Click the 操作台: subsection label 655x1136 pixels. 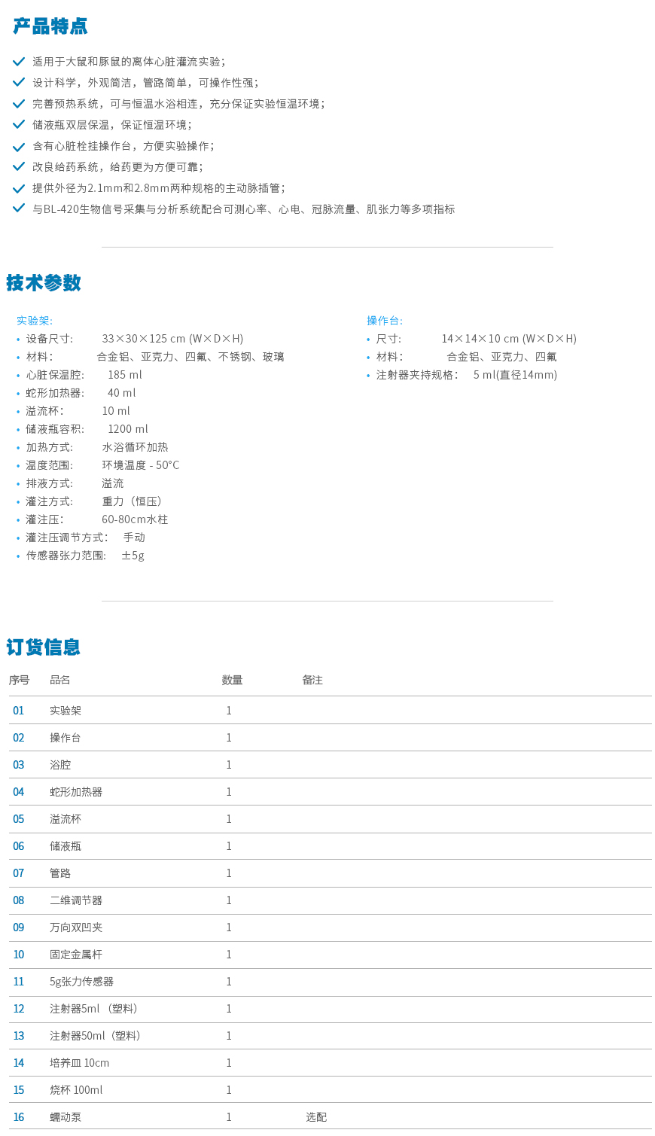(385, 321)
